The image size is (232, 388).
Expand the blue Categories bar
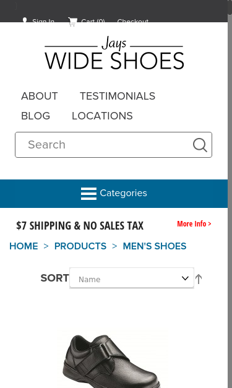coord(114,194)
